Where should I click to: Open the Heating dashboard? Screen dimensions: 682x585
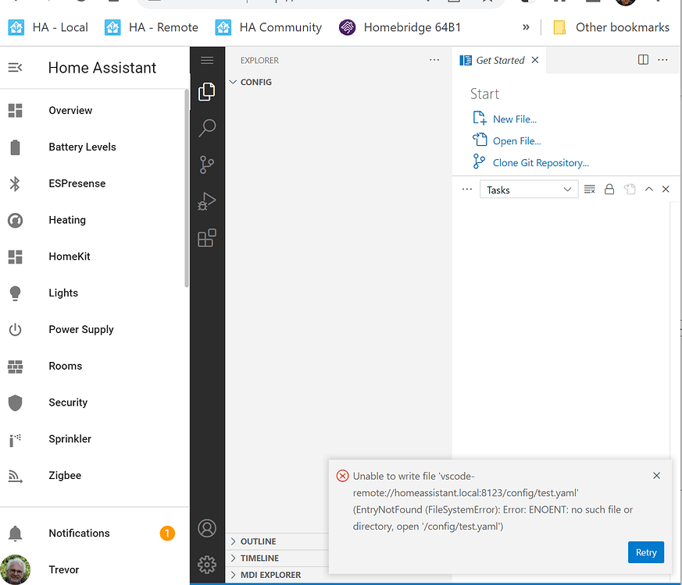tap(95, 220)
